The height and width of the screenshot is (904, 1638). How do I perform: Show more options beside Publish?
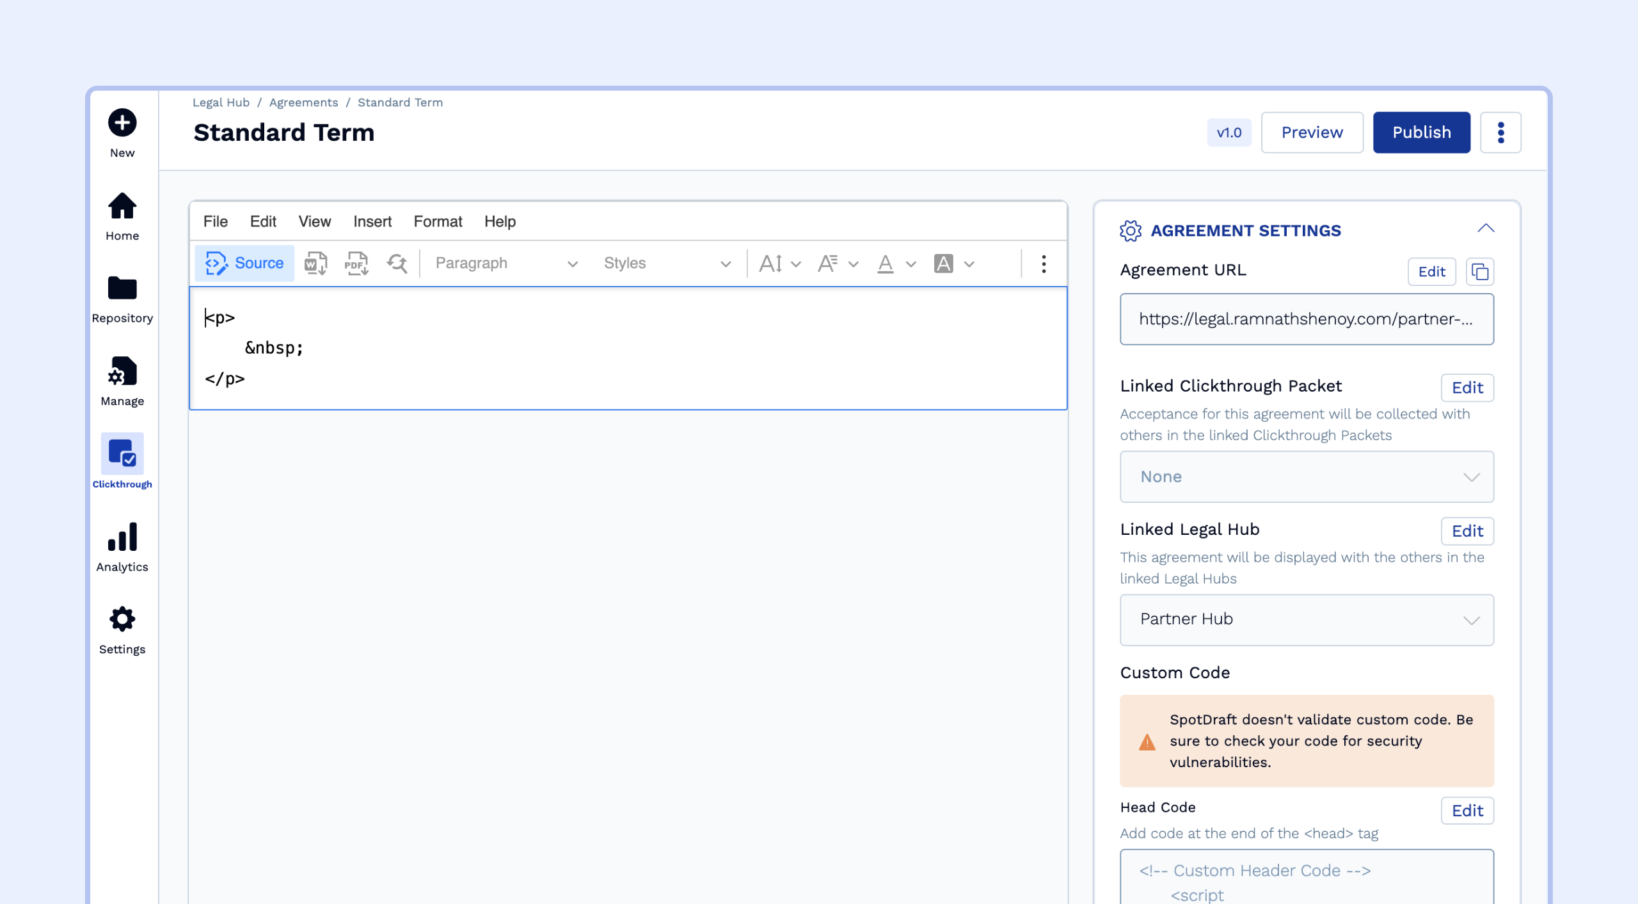[x=1501, y=132]
